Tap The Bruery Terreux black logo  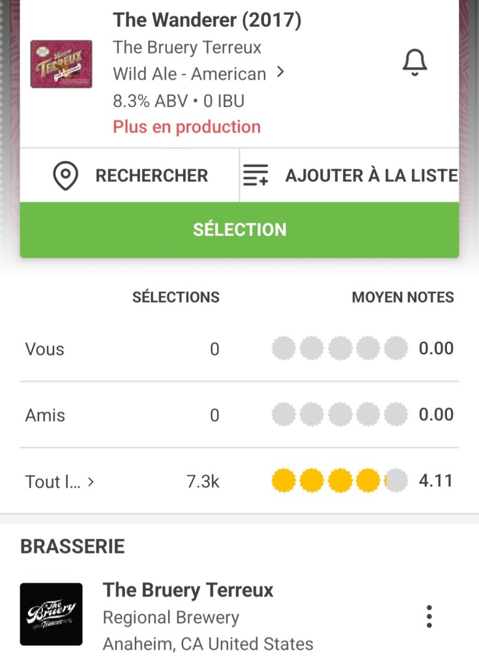coord(51,615)
